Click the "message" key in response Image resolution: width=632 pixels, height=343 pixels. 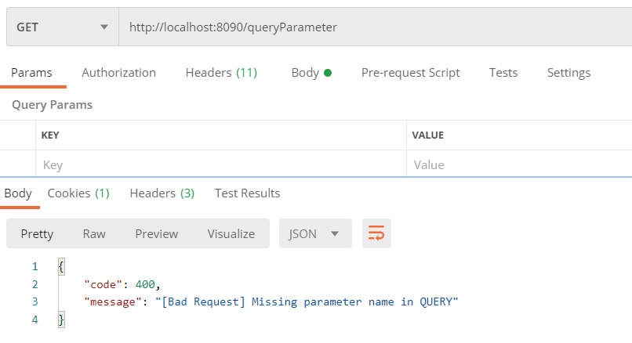113,302
